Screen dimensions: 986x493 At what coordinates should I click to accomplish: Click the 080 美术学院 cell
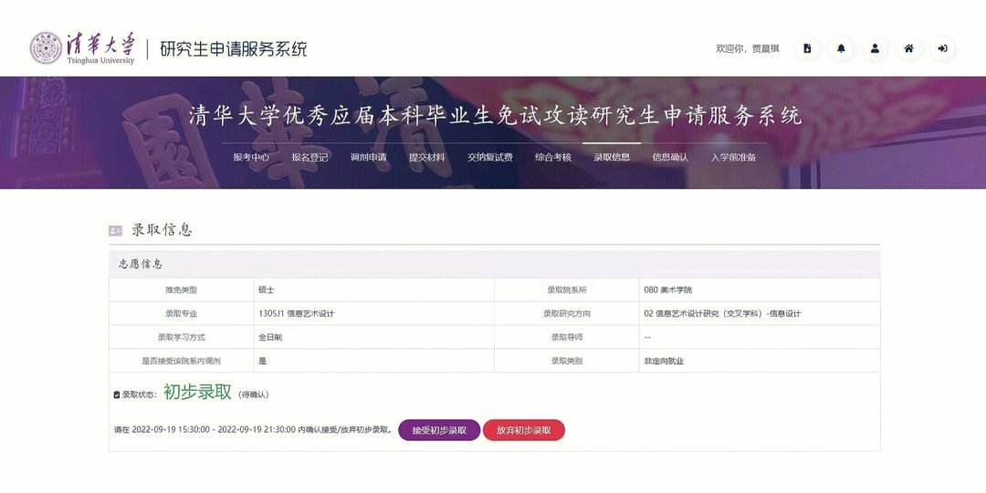(760, 290)
